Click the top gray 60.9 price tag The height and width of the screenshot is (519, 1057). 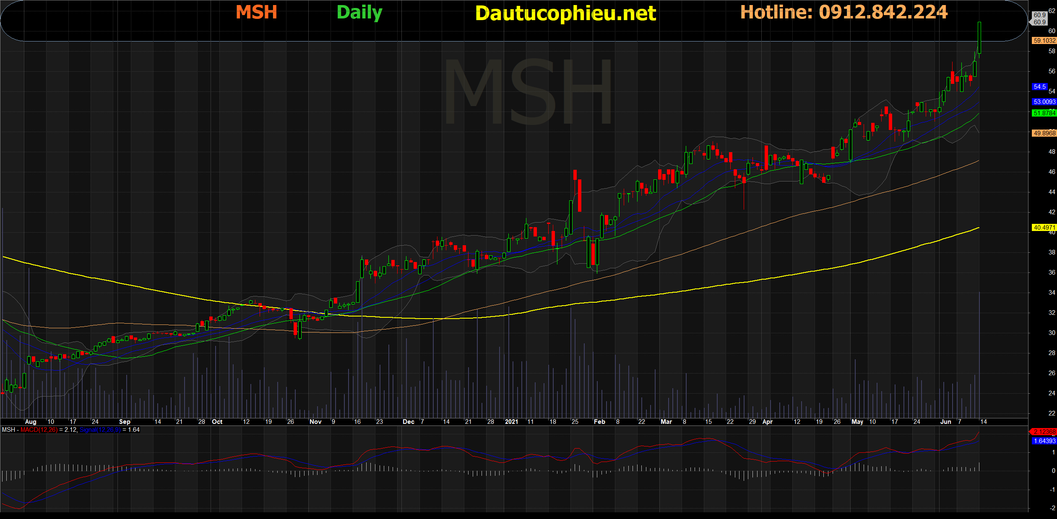1039,15
